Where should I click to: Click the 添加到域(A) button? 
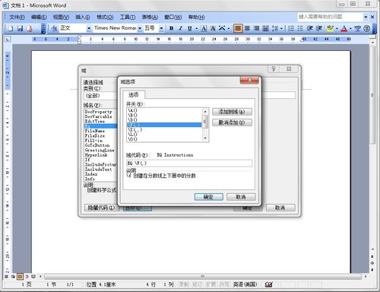[232, 112]
